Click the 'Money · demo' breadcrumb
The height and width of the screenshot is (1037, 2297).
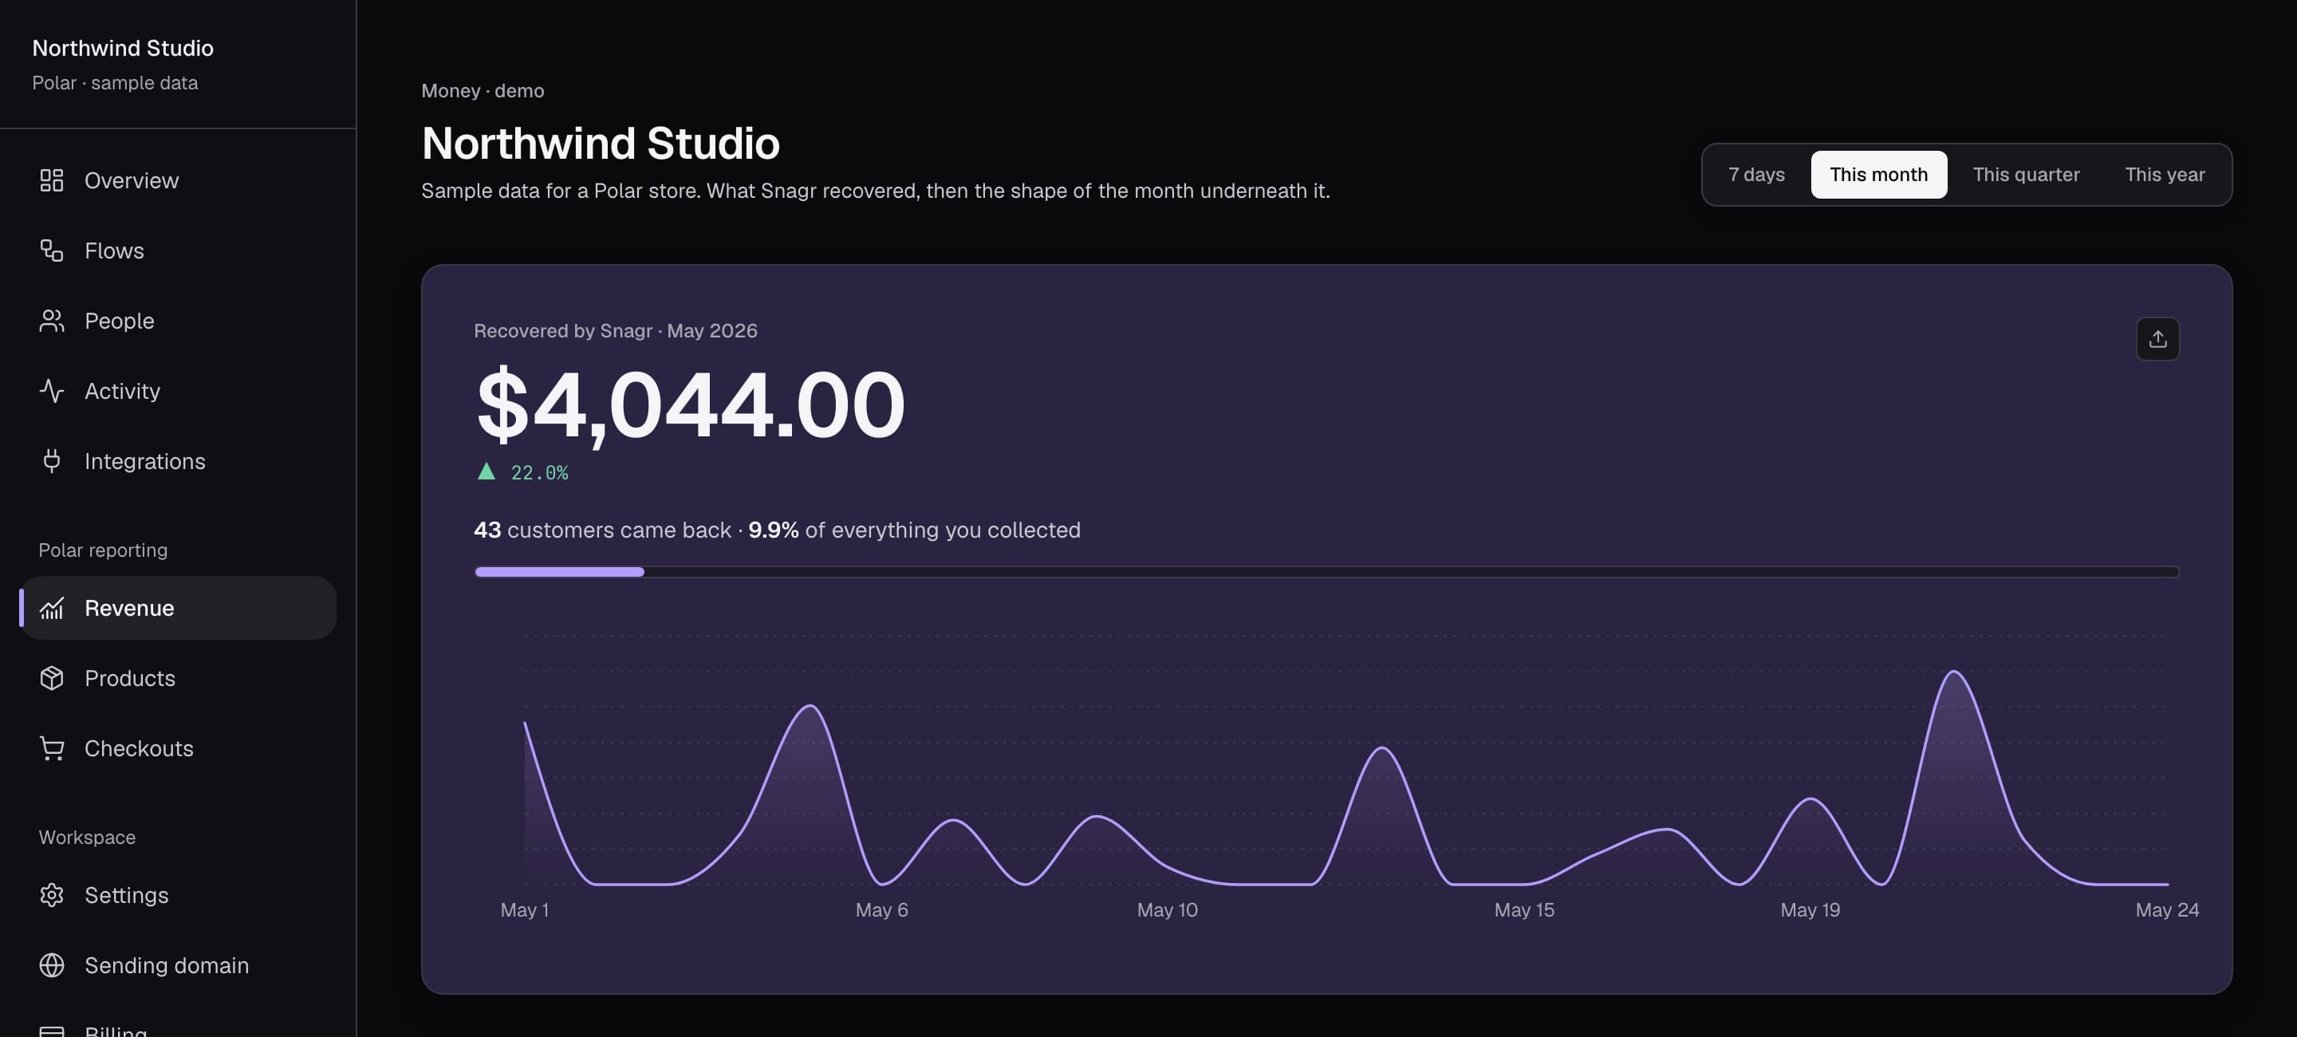(483, 91)
